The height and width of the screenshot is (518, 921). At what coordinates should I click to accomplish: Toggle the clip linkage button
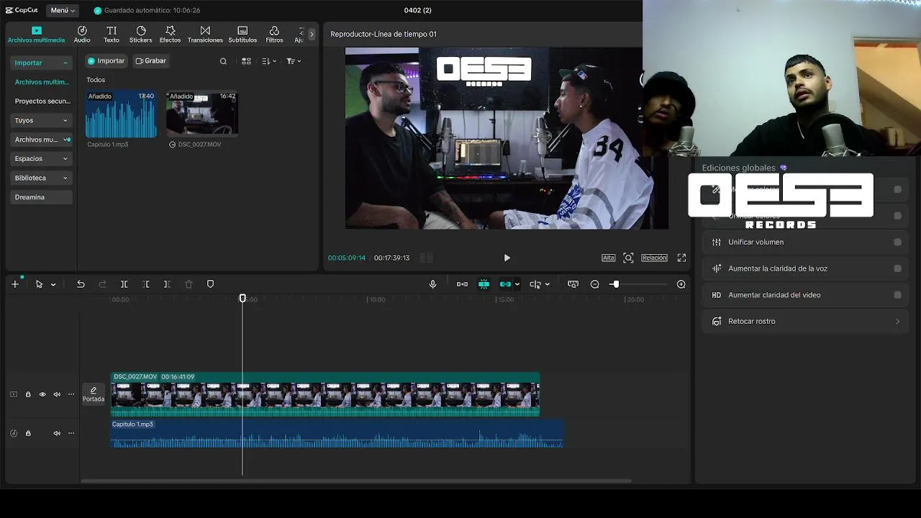pos(505,284)
